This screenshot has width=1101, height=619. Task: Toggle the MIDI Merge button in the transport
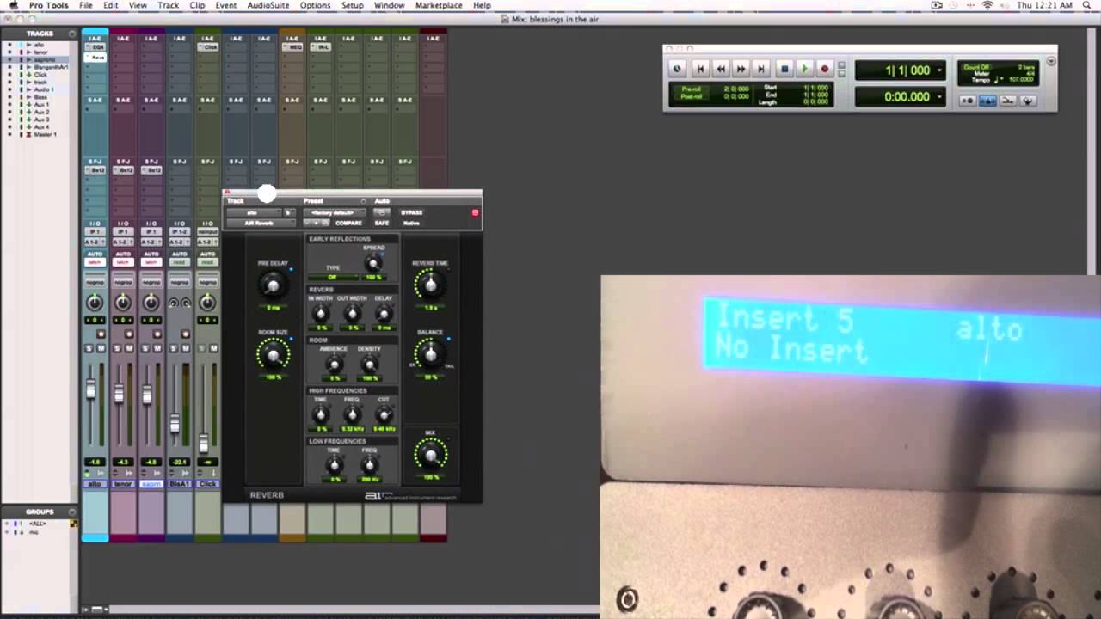(x=1007, y=101)
